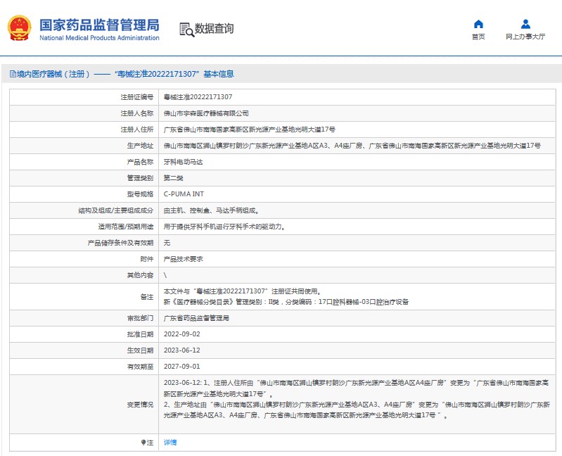Click the 产品技术要求 attachment text

click(x=183, y=259)
